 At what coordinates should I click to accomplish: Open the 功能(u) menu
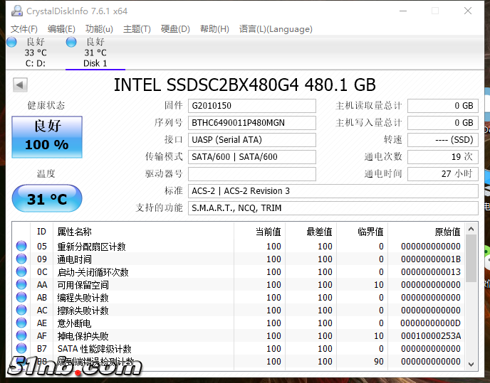pyautogui.click(x=99, y=29)
